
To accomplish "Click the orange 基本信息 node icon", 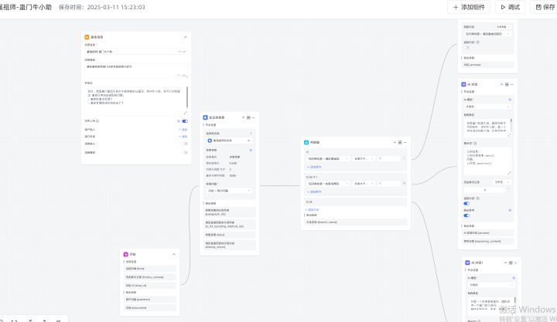I will point(86,37).
